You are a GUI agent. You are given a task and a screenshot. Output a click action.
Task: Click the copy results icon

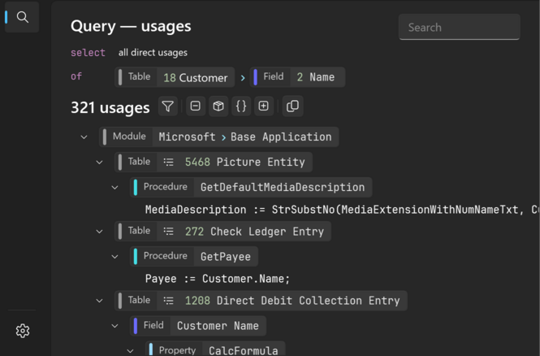(x=292, y=106)
